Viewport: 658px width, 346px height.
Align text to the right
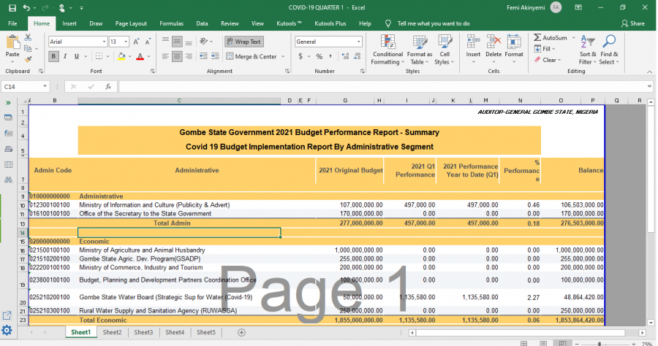pos(189,56)
